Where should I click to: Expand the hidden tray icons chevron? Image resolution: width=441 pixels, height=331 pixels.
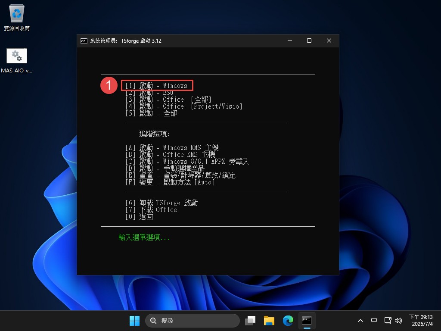pos(360,321)
